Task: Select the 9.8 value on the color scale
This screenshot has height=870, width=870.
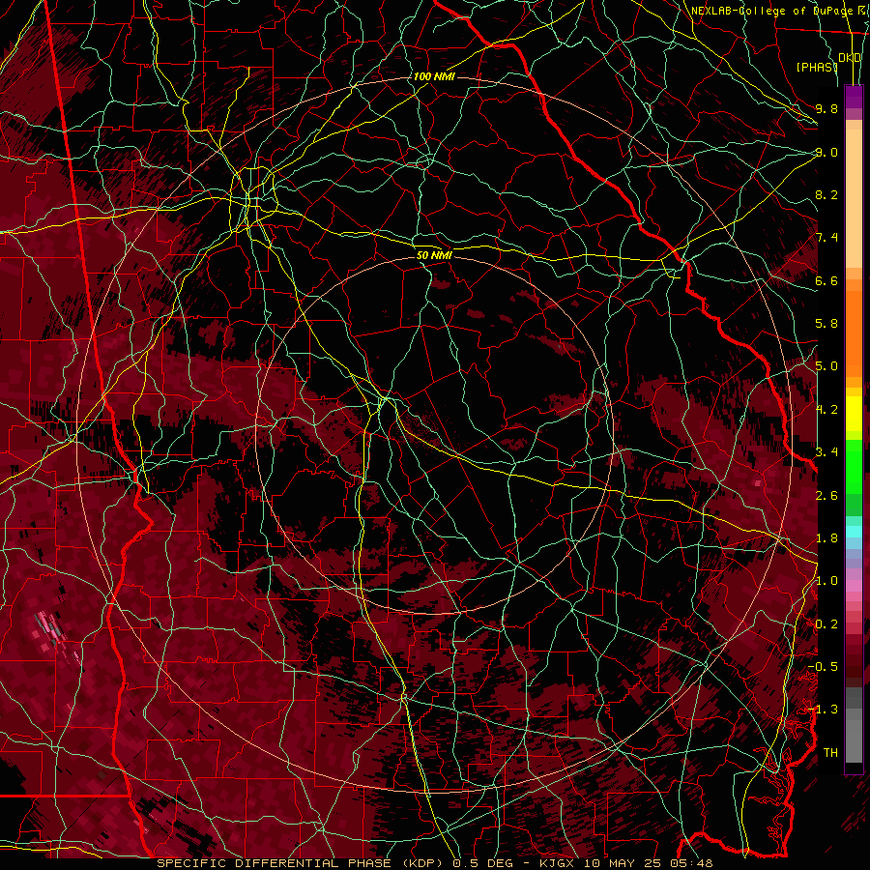Action: 826,108
